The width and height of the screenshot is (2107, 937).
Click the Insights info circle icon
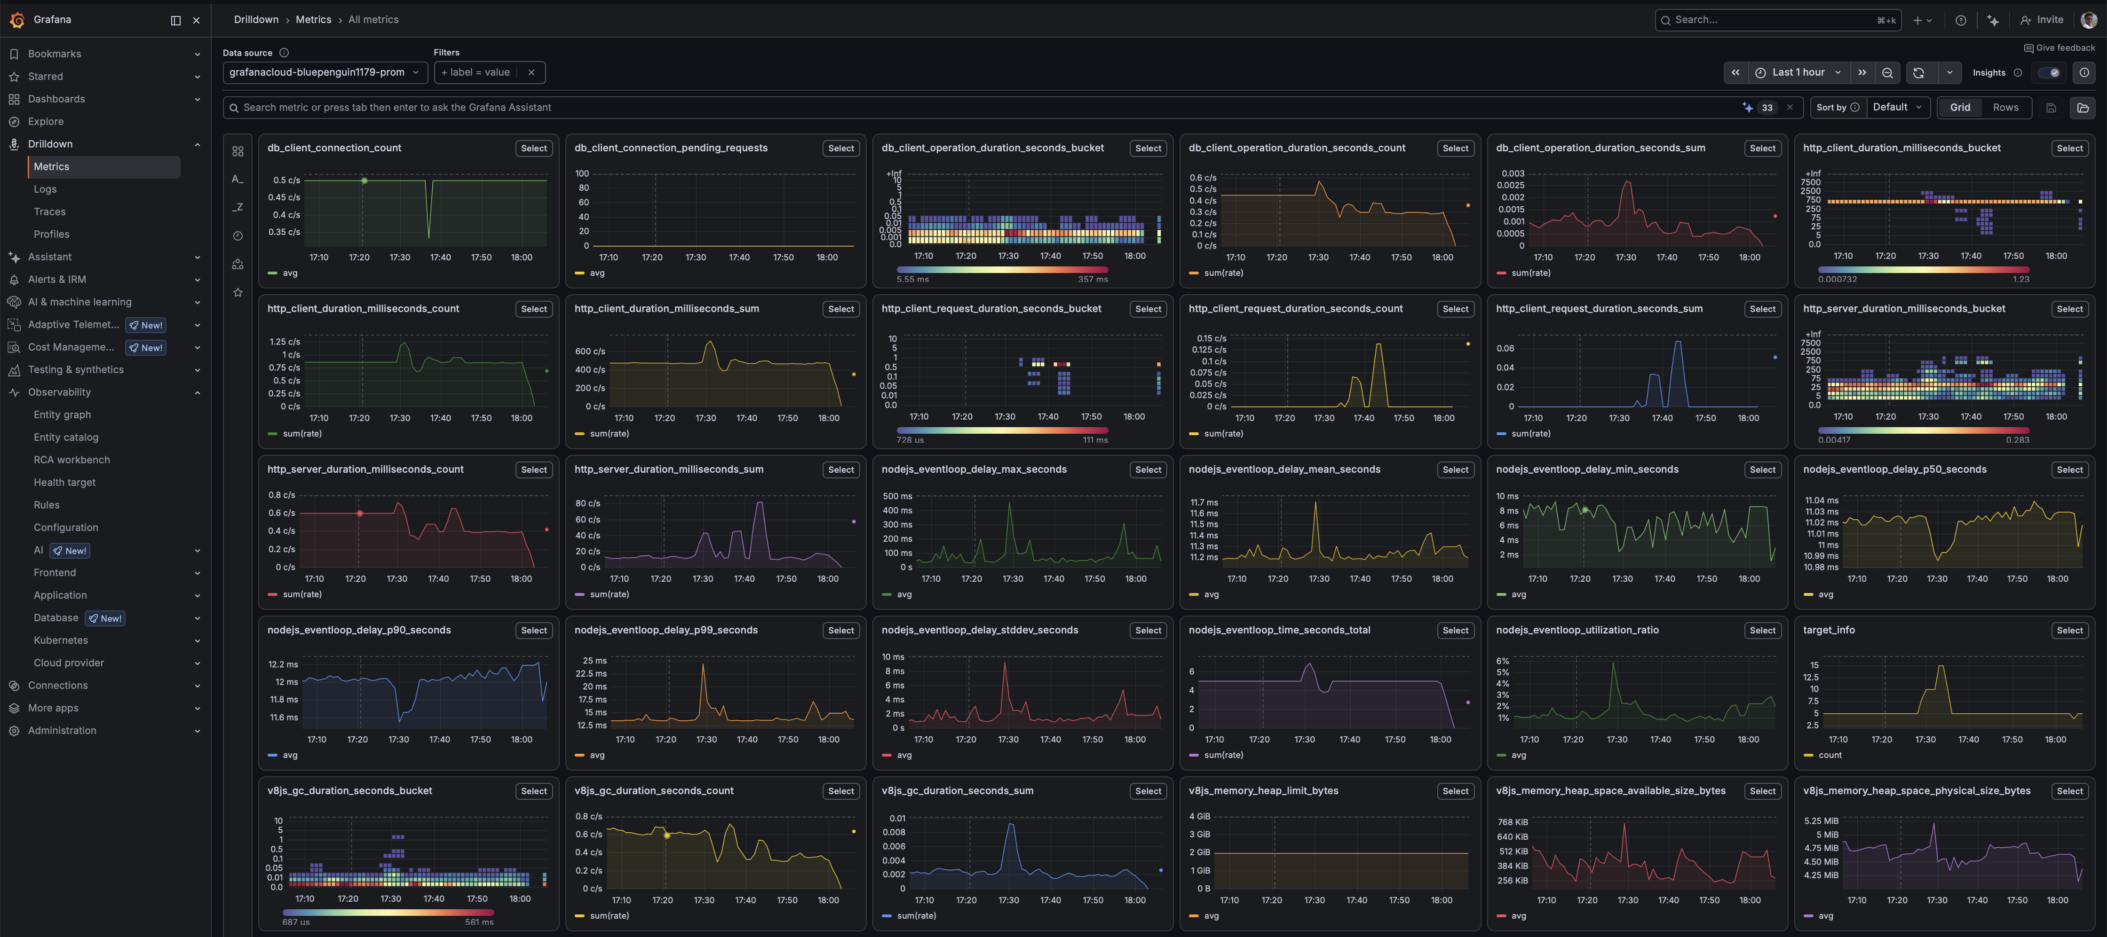point(2017,73)
